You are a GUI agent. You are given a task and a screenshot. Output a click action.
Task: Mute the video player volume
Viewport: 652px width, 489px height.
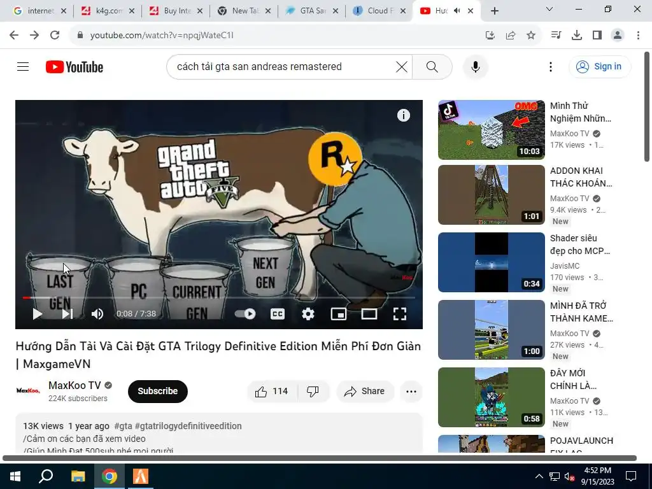coord(97,314)
